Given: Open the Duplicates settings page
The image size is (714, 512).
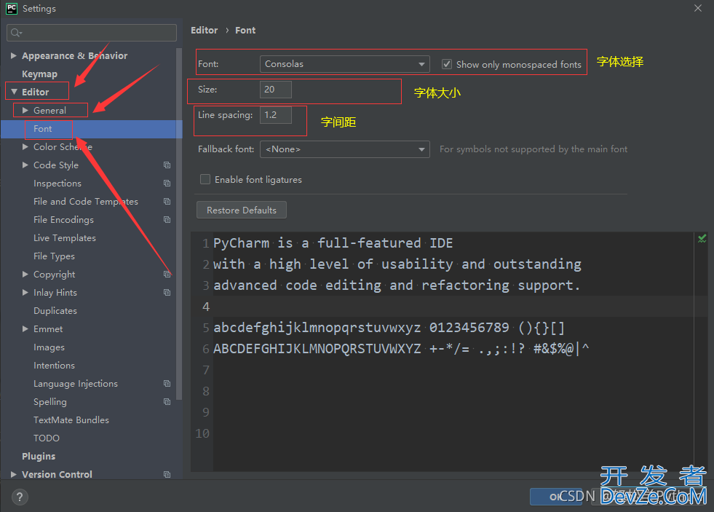Looking at the screenshot, I should [55, 311].
